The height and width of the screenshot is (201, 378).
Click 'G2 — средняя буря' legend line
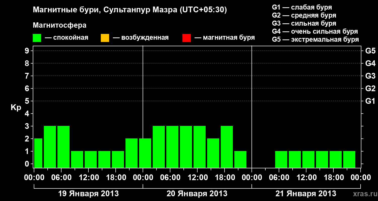point(304,15)
